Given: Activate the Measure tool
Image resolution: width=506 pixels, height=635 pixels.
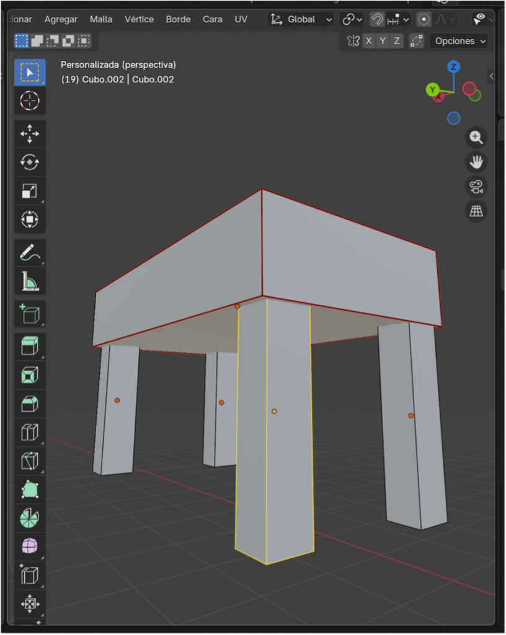Looking at the screenshot, I should (30, 282).
